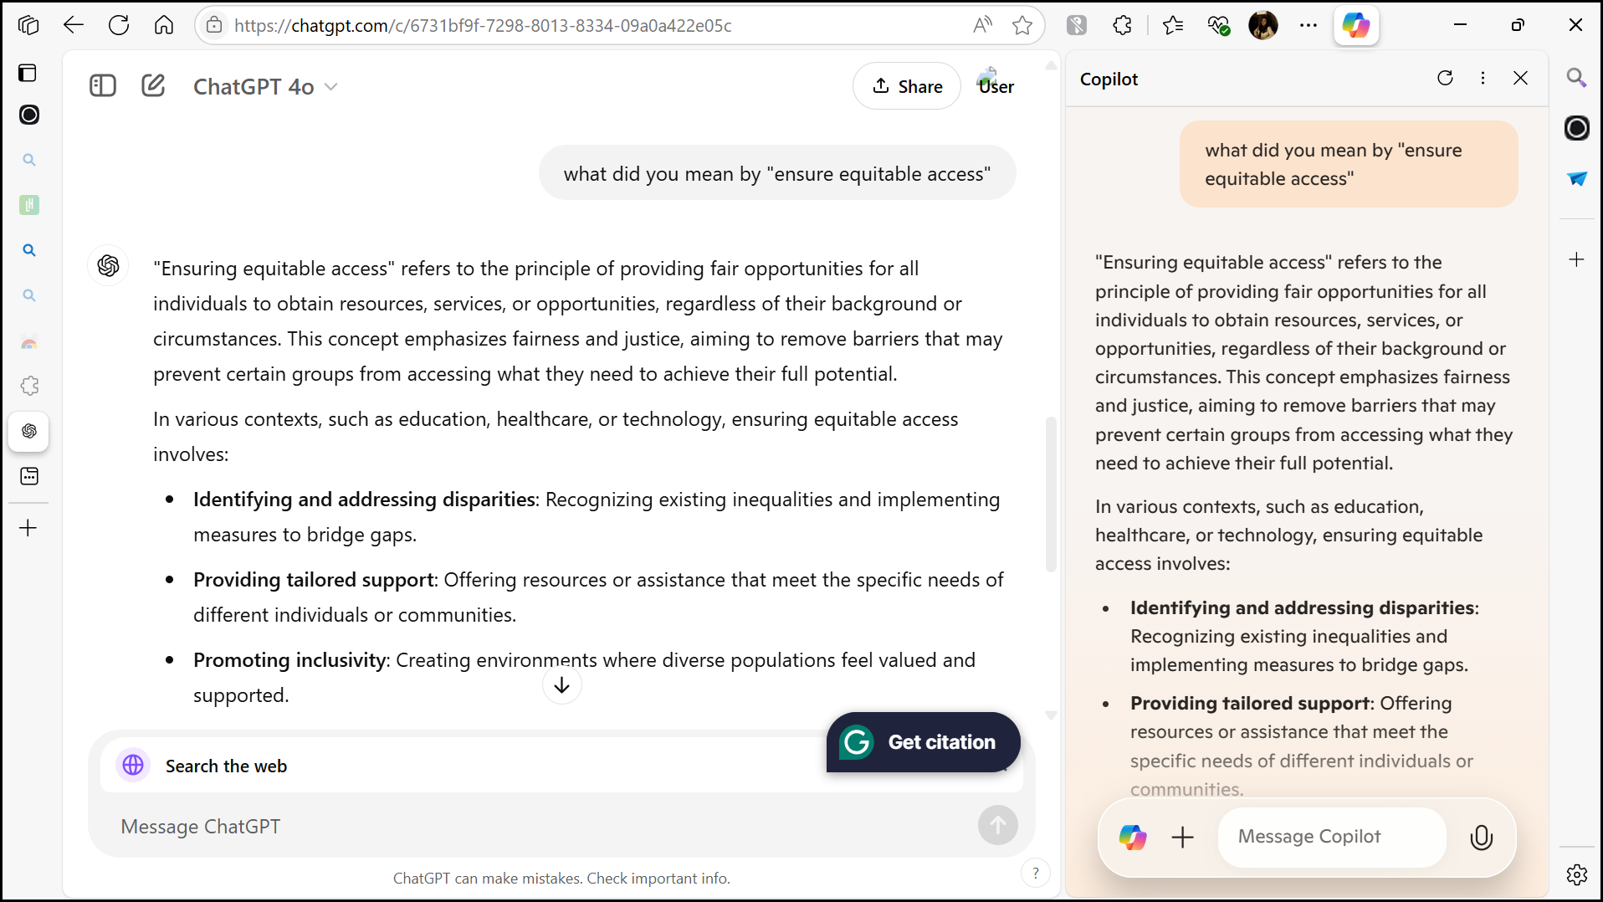Open Browser essentials heart icon
This screenshot has width=1603, height=902.
[1218, 25]
